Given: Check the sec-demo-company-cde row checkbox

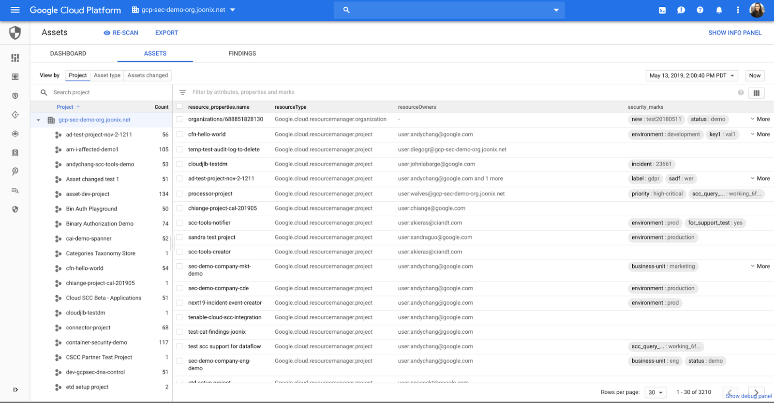Looking at the screenshot, I should tap(180, 288).
